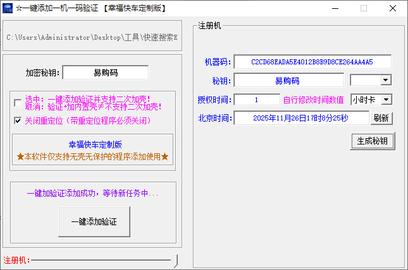Uncheck the 关闭重定位 checkbox
This screenshot has height=270, width=408.
click(x=18, y=120)
